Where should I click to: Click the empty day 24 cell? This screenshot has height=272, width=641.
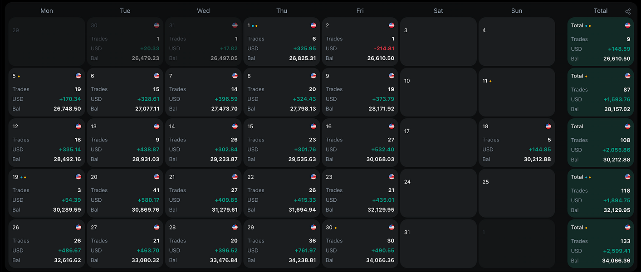[x=438, y=193]
